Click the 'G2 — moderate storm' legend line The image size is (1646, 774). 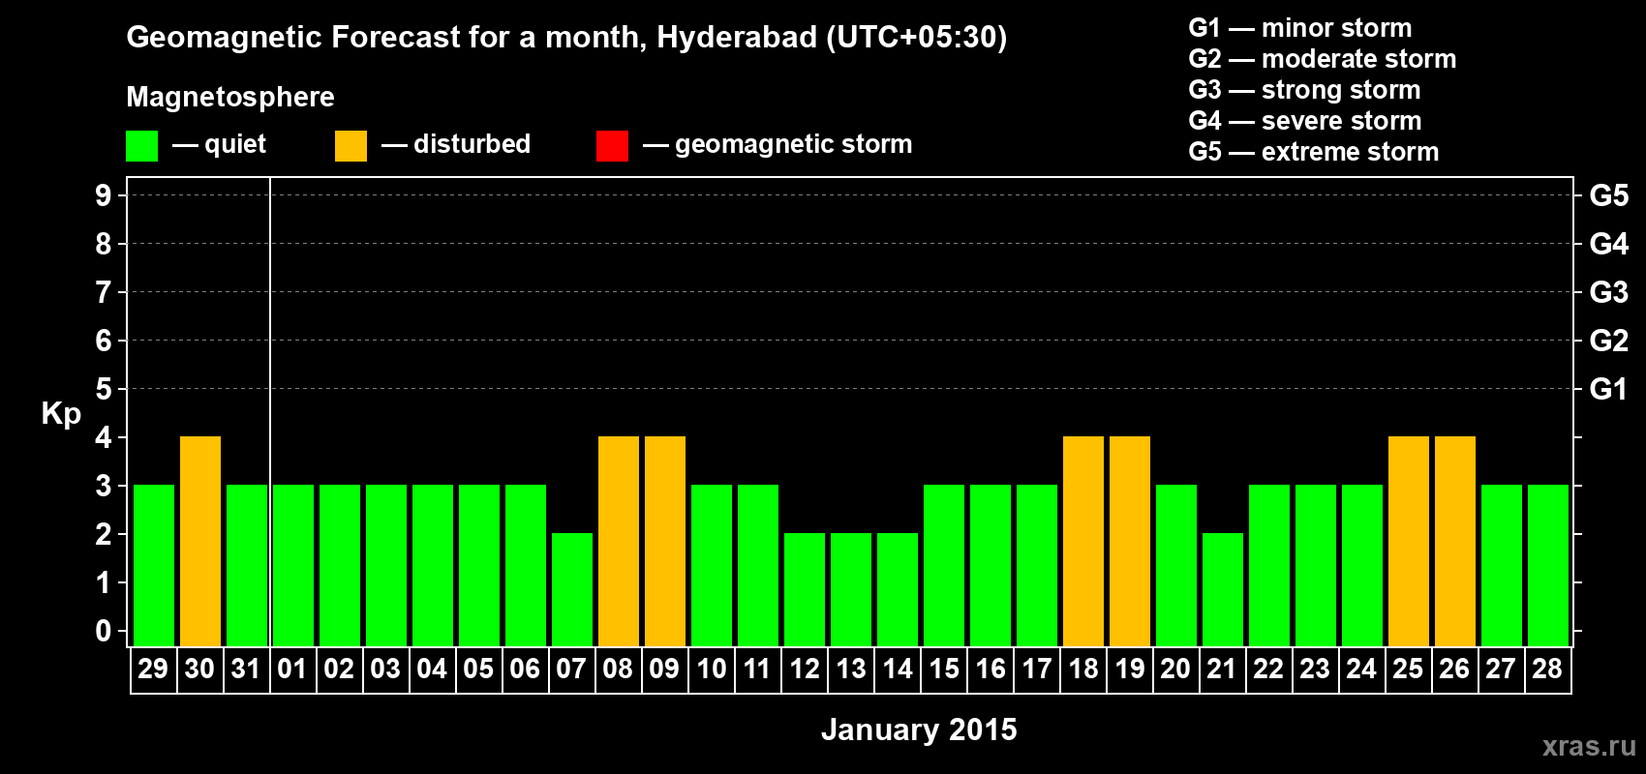click(1323, 59)
